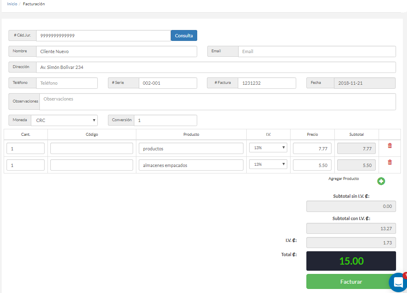
Task: Delete the 'productos' row with trash icon
Action: coord(390,146)
